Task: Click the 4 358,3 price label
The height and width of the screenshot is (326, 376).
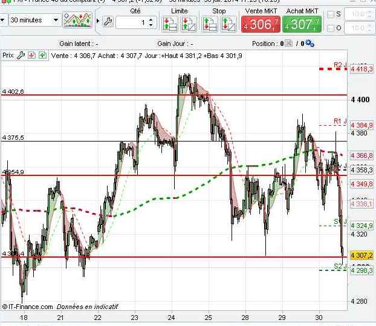Action: (x=361, y=170)
